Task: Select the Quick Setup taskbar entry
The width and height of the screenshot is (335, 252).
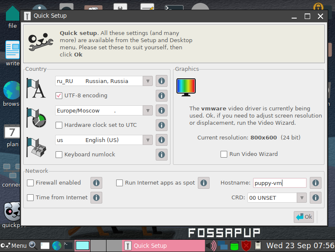Action: click(163, 246)
